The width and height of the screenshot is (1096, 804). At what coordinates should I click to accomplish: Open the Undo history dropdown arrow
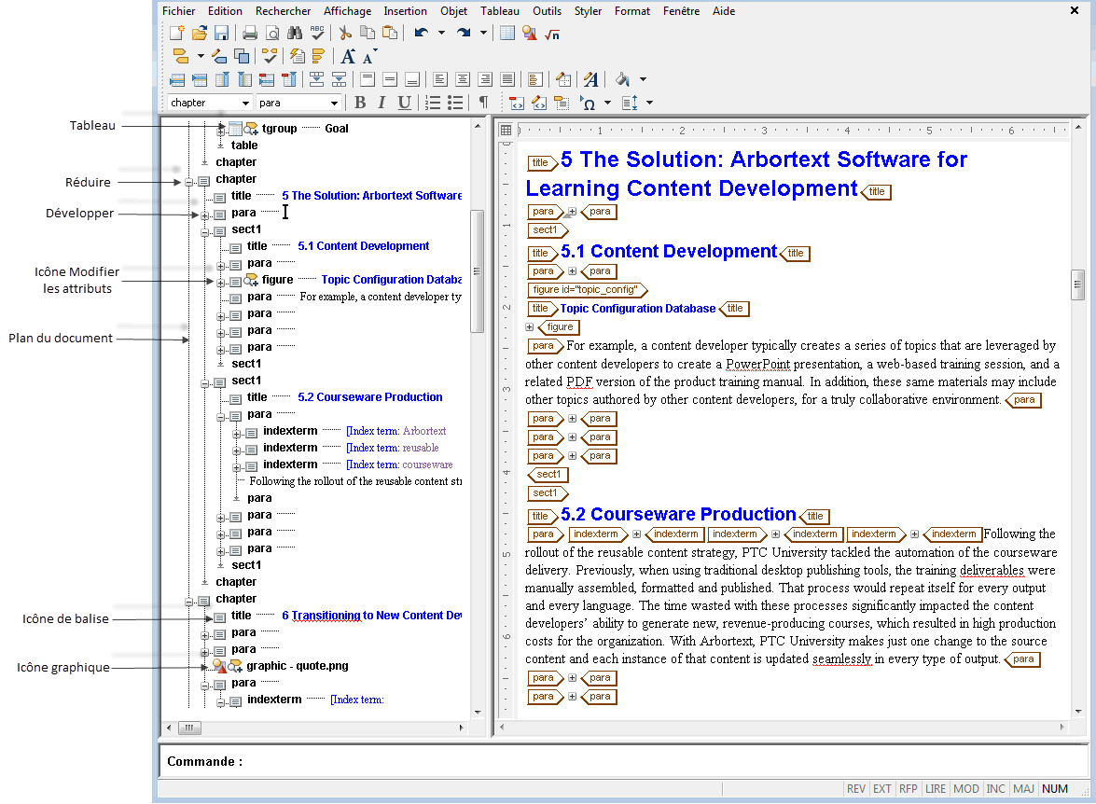pos(441,34)
